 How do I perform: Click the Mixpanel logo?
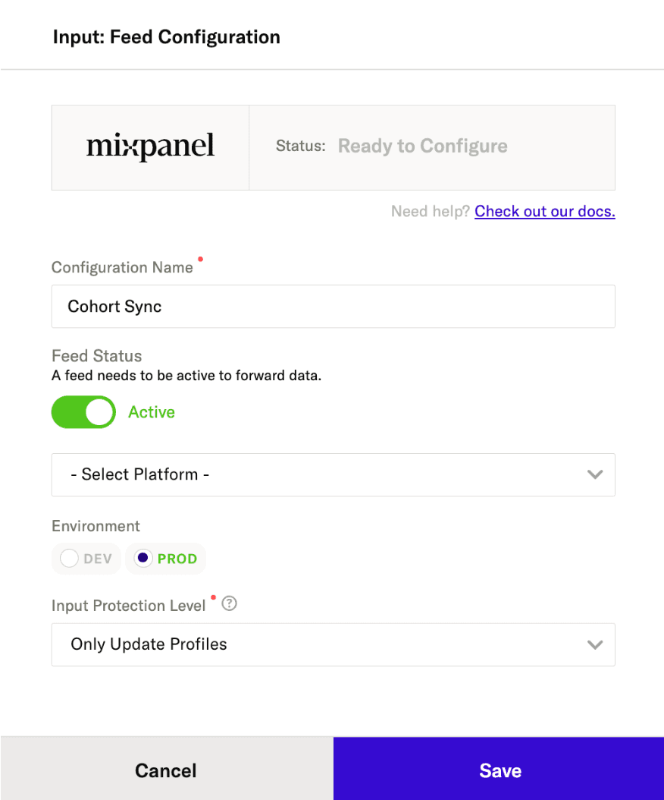[150, 146]
